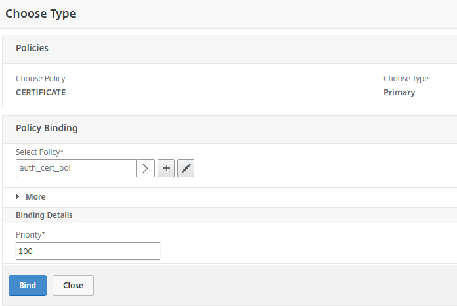Viewport: 457px width, 306px height.
Task: Click the Binding Details subheading
Action: point(44,215)
